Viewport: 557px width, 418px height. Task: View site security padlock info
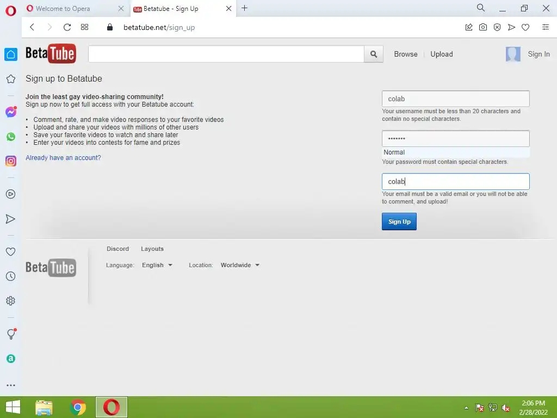tap(110, 27)
